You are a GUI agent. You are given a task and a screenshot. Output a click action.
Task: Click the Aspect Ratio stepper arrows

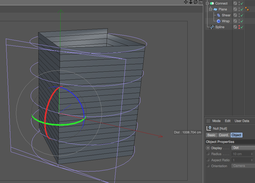tap(252, 160)
